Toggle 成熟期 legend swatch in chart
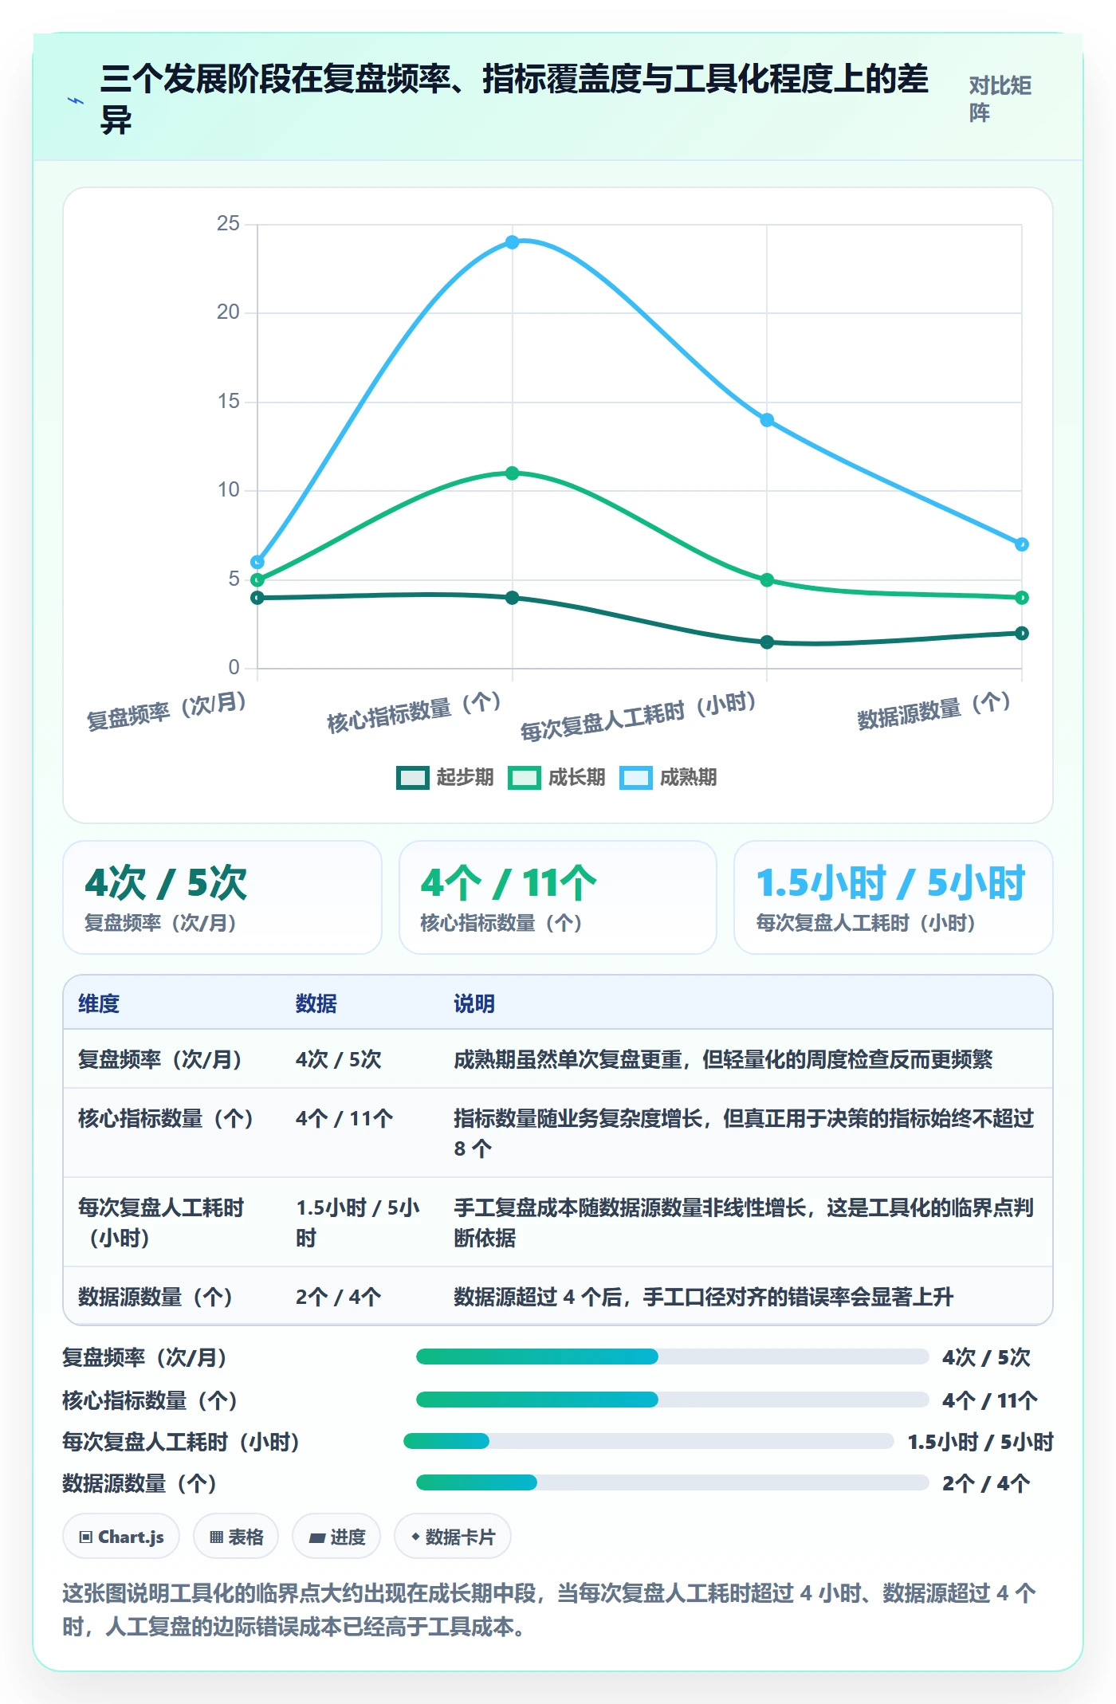This screenshot has height=1704, width=1116. 636,777
